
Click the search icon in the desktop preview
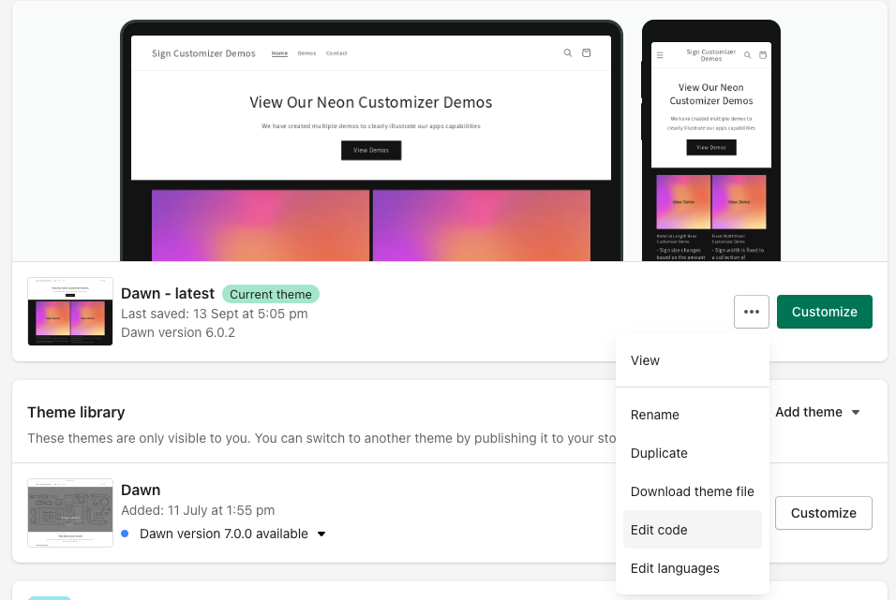567,53
